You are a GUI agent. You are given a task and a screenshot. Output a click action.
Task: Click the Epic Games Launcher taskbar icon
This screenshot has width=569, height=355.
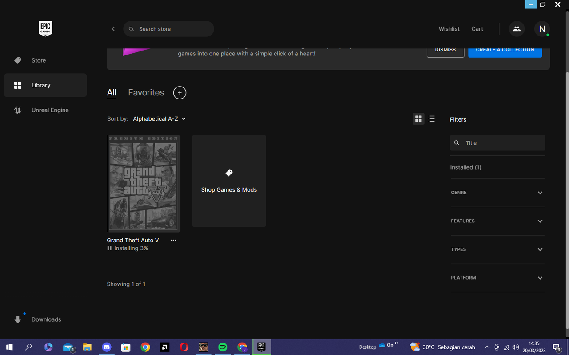(261, 347)
